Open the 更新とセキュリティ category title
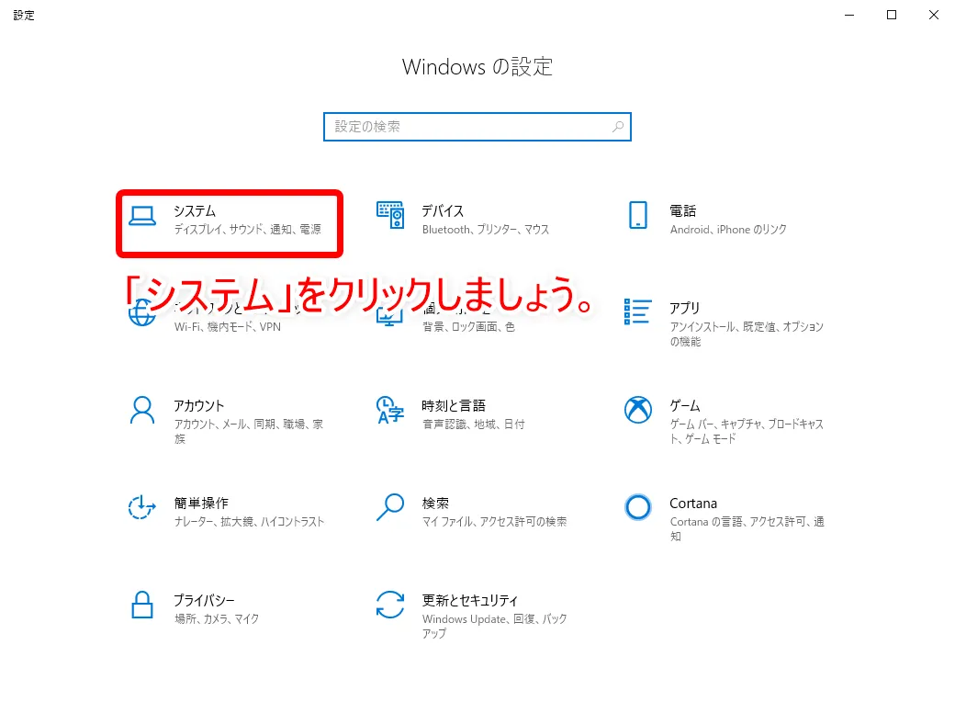Viewport: 955px width, 702px height. tap(469, 601)
